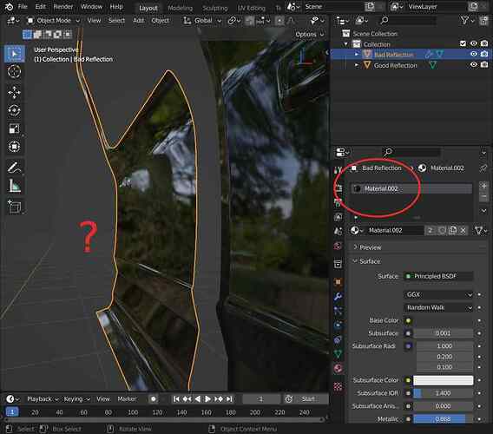Open the Texture properties checker icon
This screenshot has width=493, height=434.
coord(338,386)
